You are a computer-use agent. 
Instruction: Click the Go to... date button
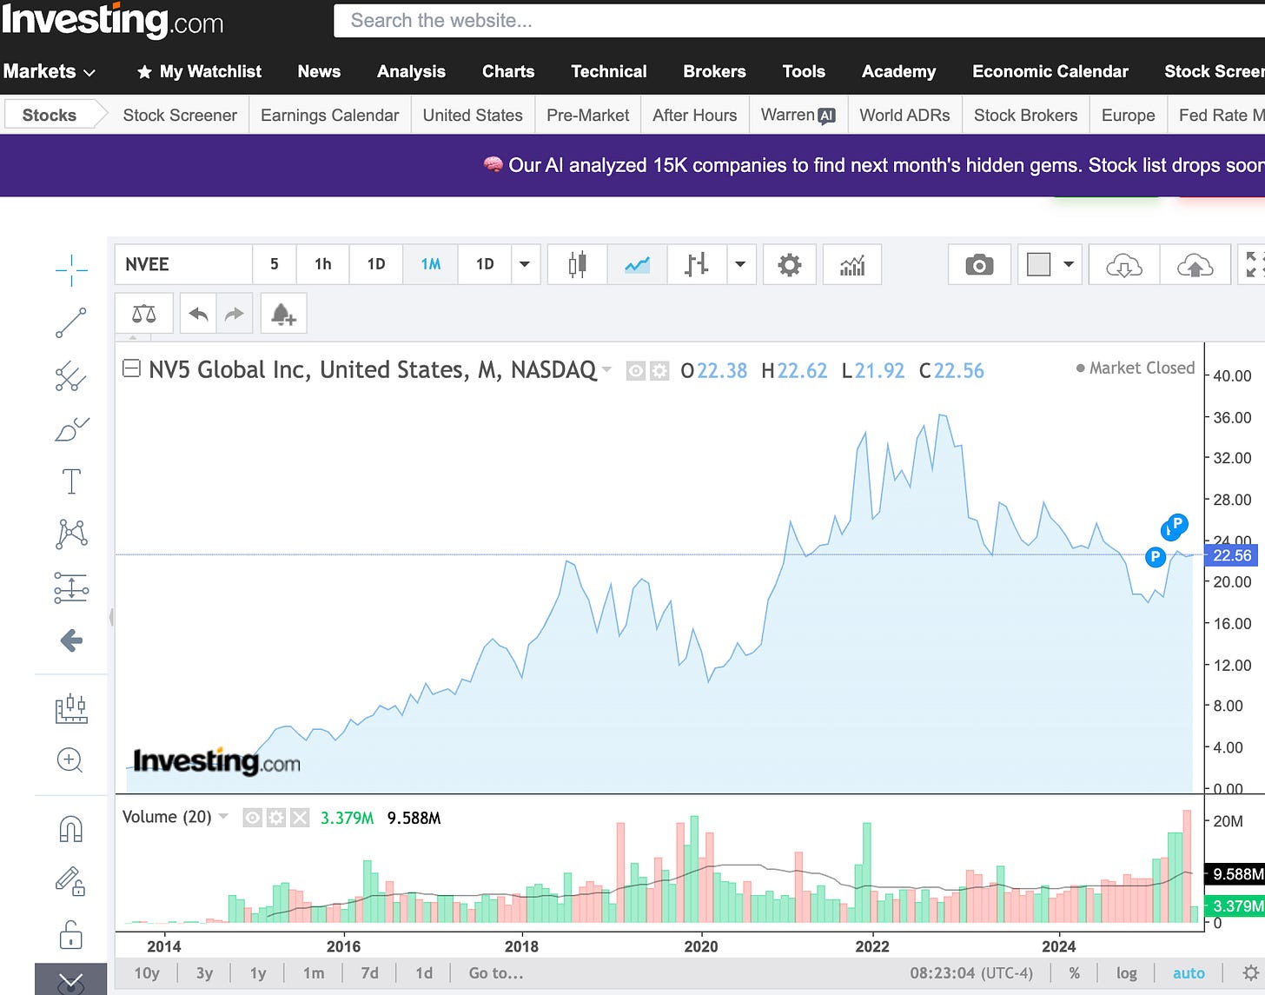(x=496, y=972)
